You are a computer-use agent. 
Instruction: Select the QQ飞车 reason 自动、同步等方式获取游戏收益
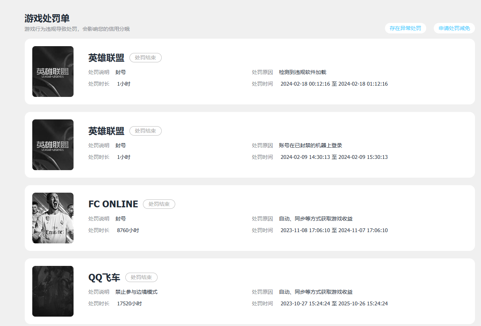316,292
